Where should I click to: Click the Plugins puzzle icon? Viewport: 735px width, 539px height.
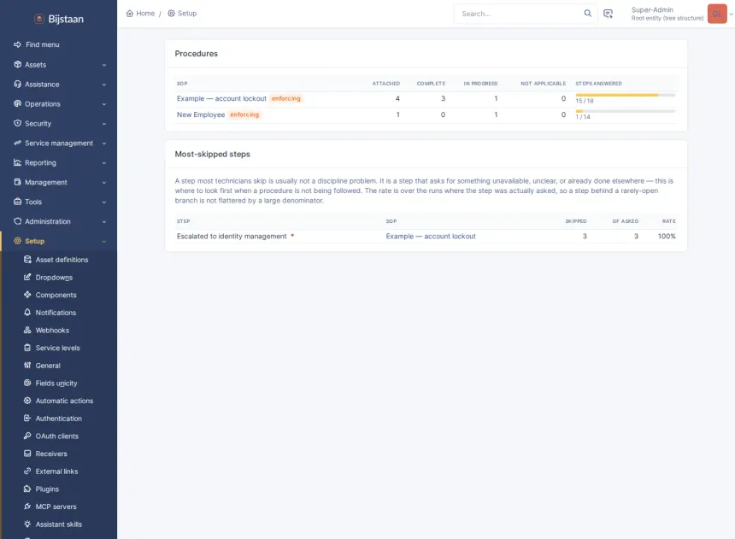pyautogui.click(x=27, y=489)
